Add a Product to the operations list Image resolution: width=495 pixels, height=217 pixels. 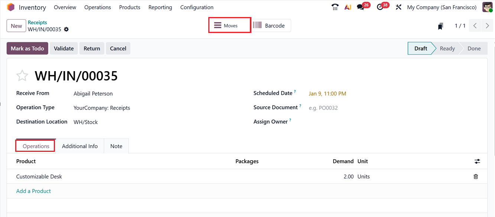tap(33, 191)
